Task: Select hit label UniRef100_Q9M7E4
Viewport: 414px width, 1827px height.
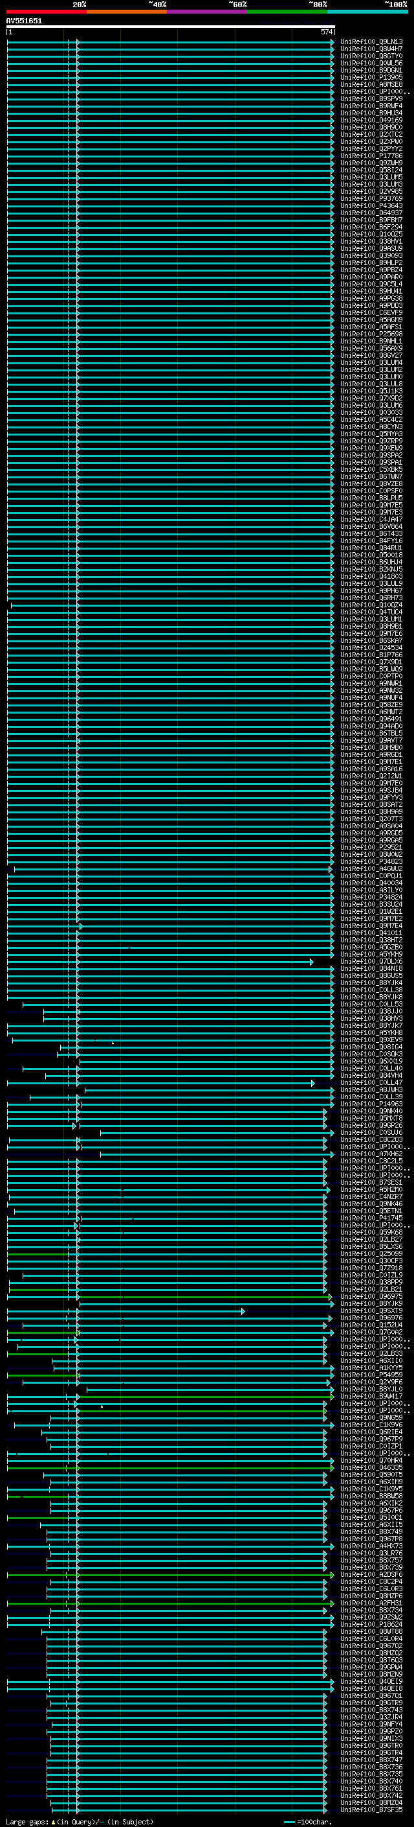Action: (x=371, y=925)
